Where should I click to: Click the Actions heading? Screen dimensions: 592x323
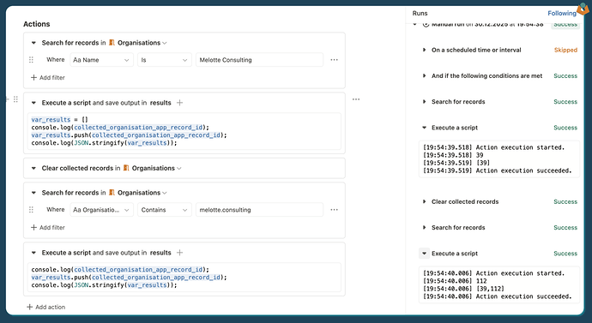click(x=37, y=24)
